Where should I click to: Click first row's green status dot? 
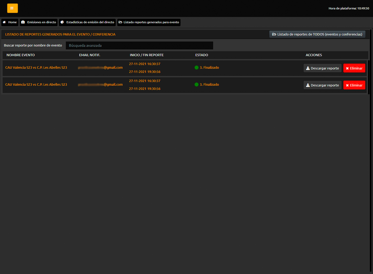(x=196, y=67)
